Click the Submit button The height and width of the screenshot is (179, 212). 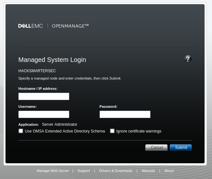[181, 148]
